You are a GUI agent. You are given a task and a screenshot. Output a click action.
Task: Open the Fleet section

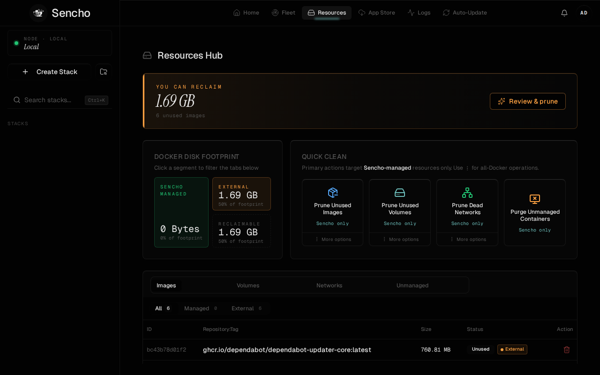click(284, 13)
